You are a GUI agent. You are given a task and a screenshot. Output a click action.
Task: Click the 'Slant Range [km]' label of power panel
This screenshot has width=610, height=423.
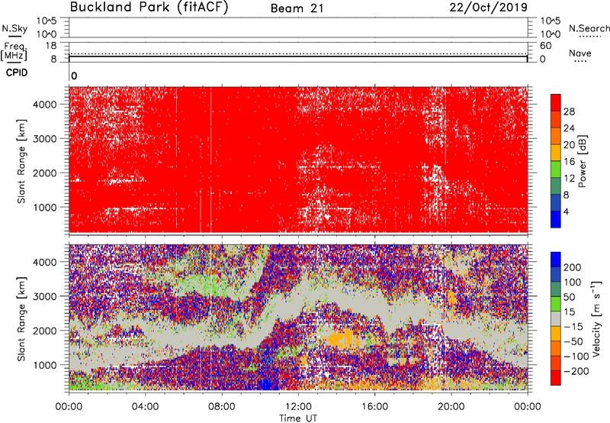(21, 162)
